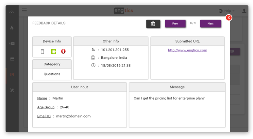Click the Age Group field label
Screen dimensions: 253x139
pos(46,107)
